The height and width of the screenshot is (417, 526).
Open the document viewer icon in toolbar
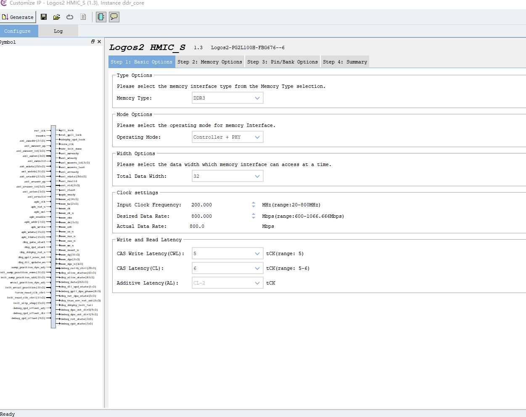click(83, 17)
